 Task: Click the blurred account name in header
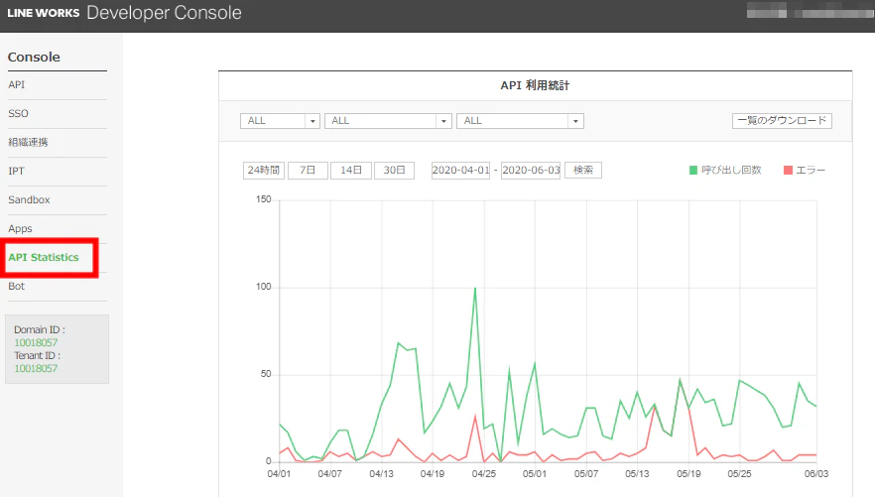click(x=811, y=11)
